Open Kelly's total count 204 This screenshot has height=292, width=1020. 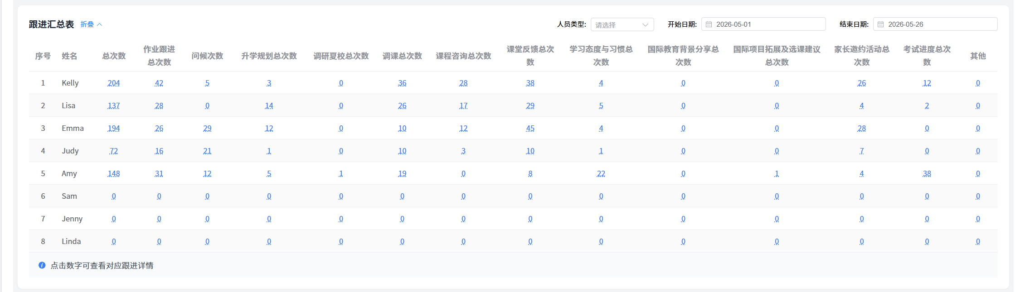[x=114, y=83]
